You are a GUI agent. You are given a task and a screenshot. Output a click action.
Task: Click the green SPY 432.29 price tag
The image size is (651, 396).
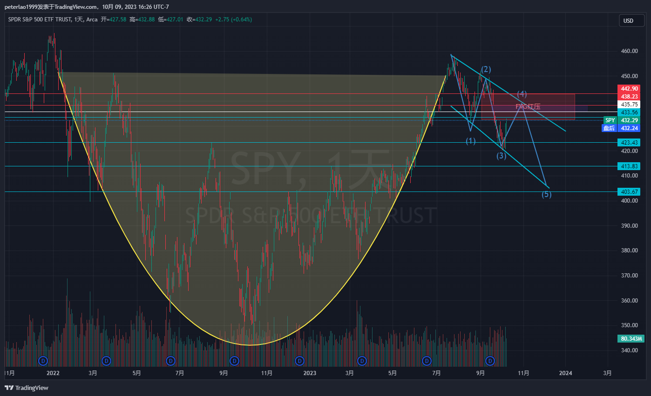click(622, 120)
